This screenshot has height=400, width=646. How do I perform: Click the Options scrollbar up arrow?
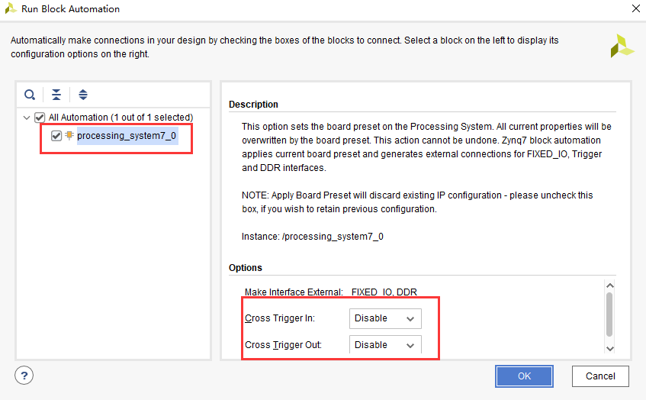click(x=610, y=285)
